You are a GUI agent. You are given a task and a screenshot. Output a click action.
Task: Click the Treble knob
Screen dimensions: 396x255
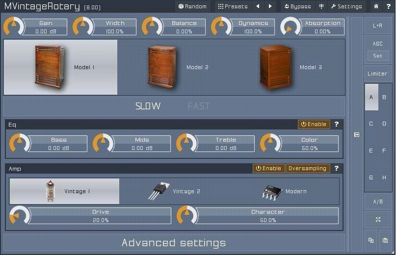(x=186, y=143)
